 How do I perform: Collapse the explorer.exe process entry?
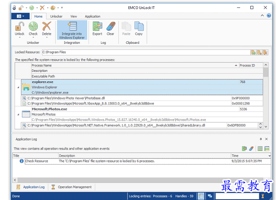click(18, 87)
